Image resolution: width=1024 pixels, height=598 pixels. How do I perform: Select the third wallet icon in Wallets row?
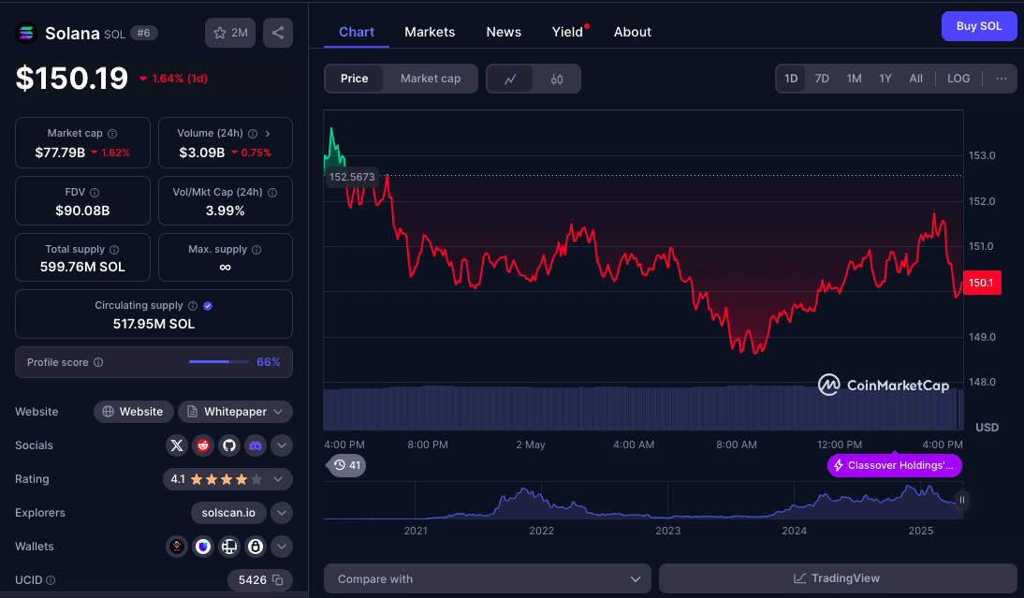coord(229,547)
